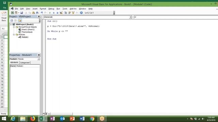Open the Help menu

click(x=91, y=9)
